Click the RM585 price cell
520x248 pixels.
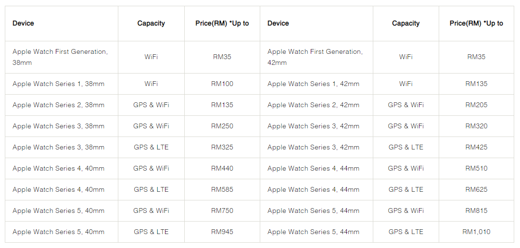click(222, 189)
